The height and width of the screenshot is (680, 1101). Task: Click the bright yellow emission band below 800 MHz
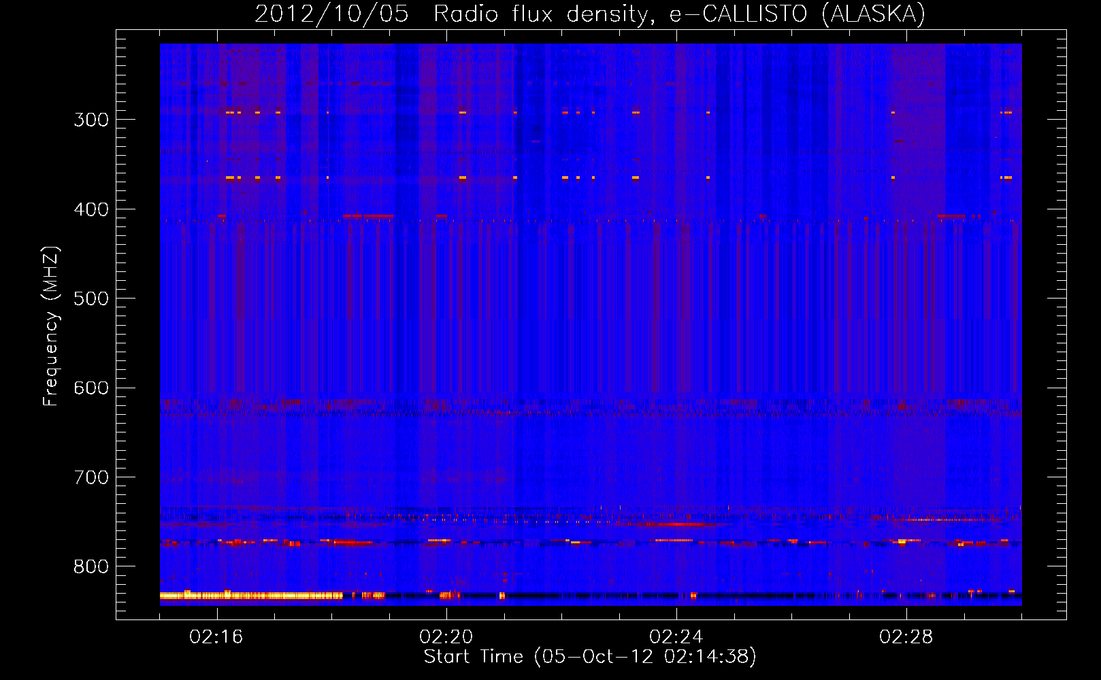tap(251, 596)
